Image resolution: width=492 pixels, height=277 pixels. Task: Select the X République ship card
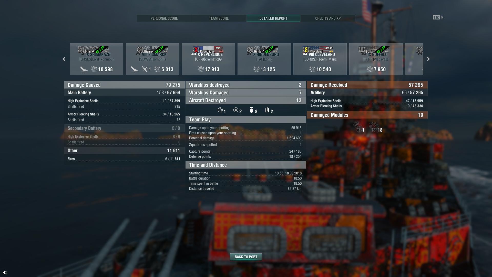pos(208,59)
